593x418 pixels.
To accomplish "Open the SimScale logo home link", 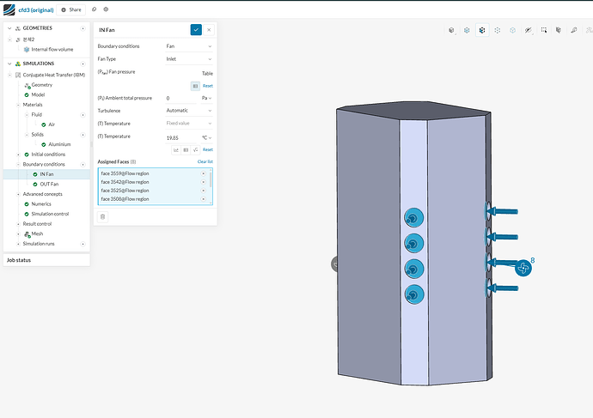I will (9, 9).
